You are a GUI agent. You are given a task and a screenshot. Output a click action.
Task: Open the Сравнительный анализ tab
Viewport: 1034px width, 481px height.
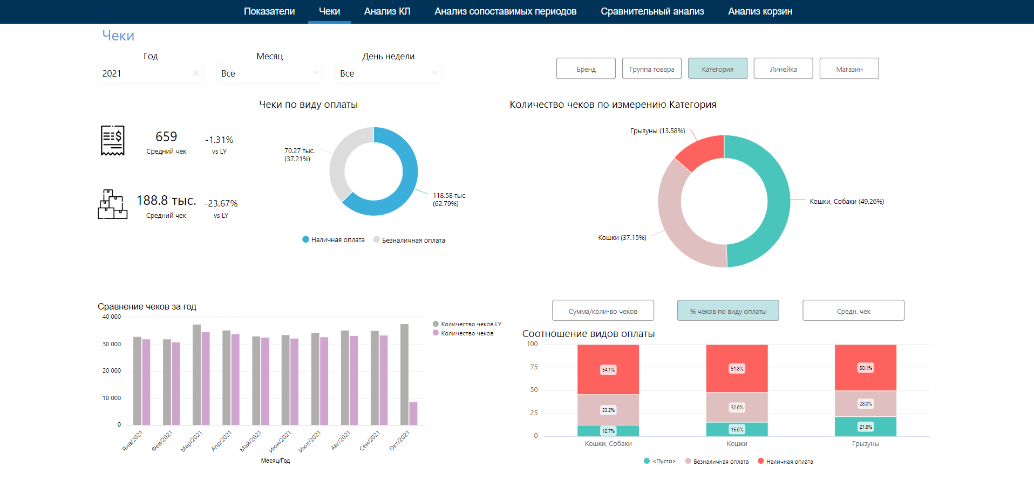click(652, 11)
